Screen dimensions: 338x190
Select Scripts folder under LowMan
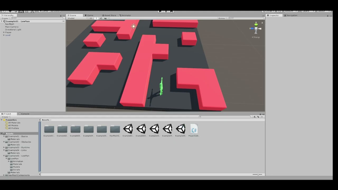pyautogui.click(x=16, y=170)
